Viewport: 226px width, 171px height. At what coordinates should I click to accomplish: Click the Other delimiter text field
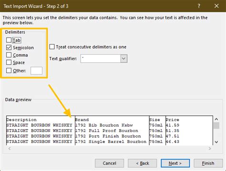pos(36,71)
